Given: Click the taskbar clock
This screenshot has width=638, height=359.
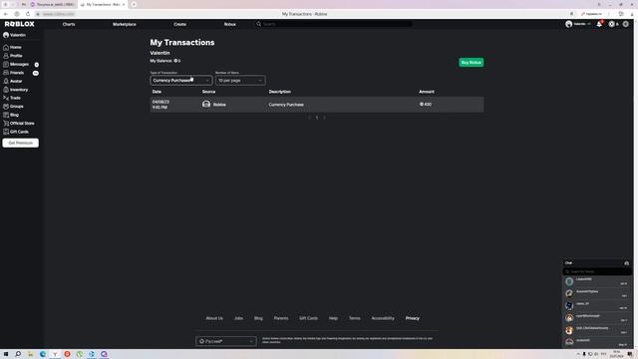Looking at the screenshot, I should (616, 354).
